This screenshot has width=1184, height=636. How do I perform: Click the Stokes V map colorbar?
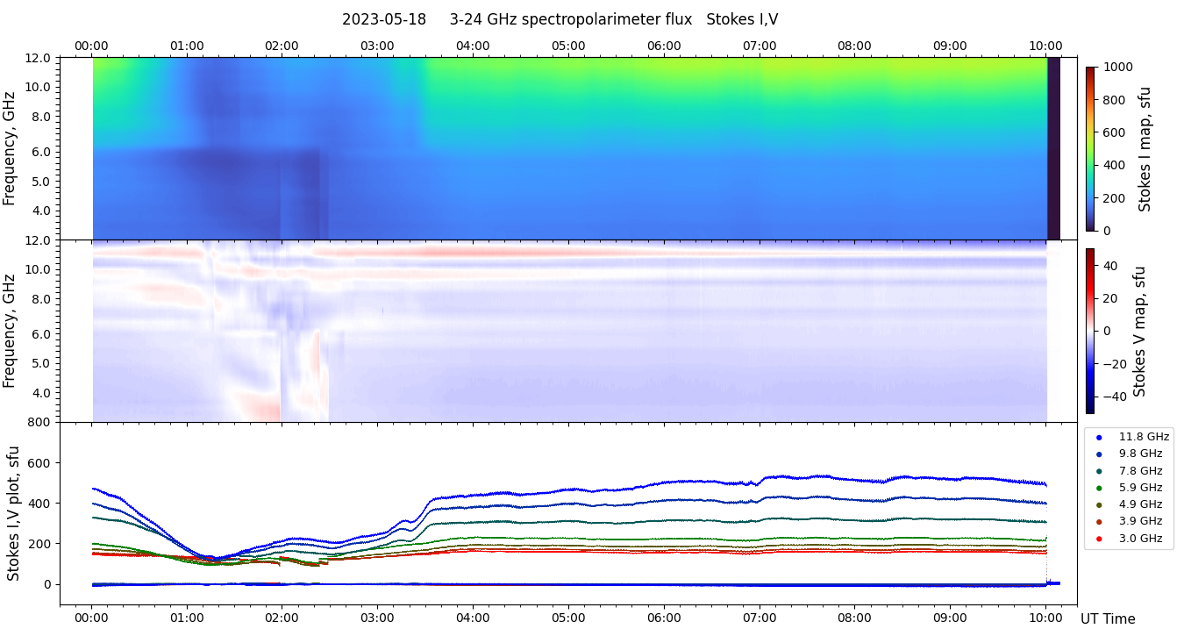1090,331
